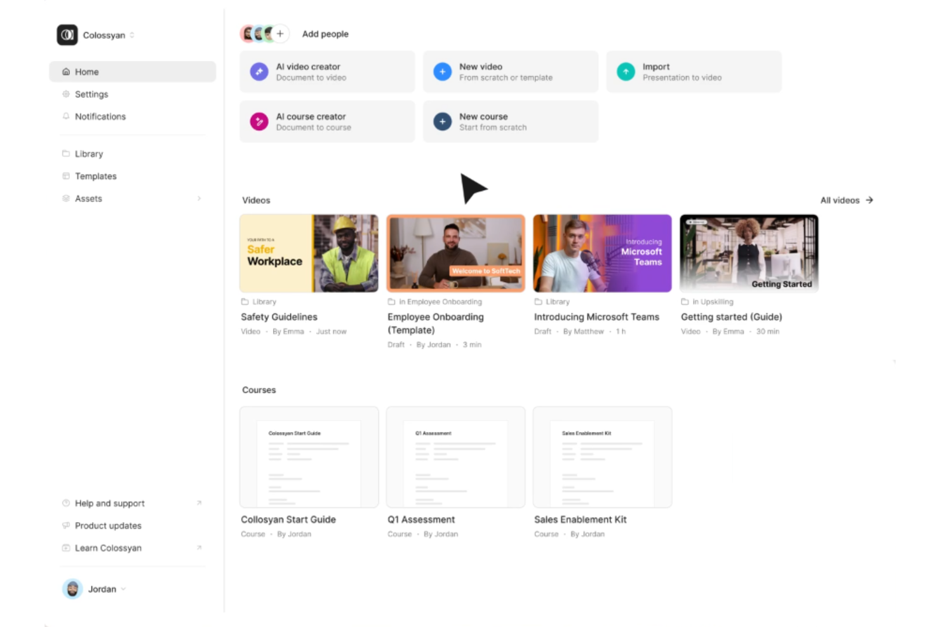Click the All videos link
This screenshot has height=627, width=940.
point(847,200)
